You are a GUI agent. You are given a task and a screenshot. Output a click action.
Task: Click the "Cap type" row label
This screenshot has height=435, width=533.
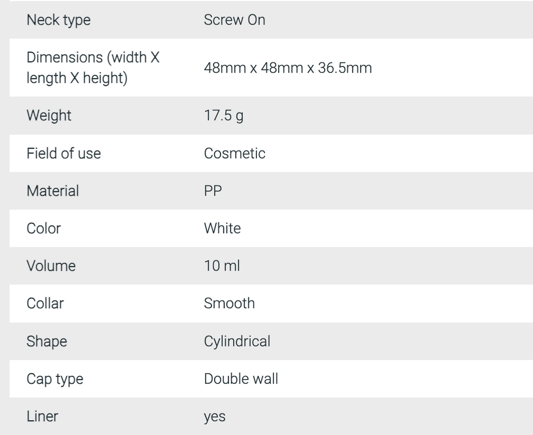tap(55, 379)
